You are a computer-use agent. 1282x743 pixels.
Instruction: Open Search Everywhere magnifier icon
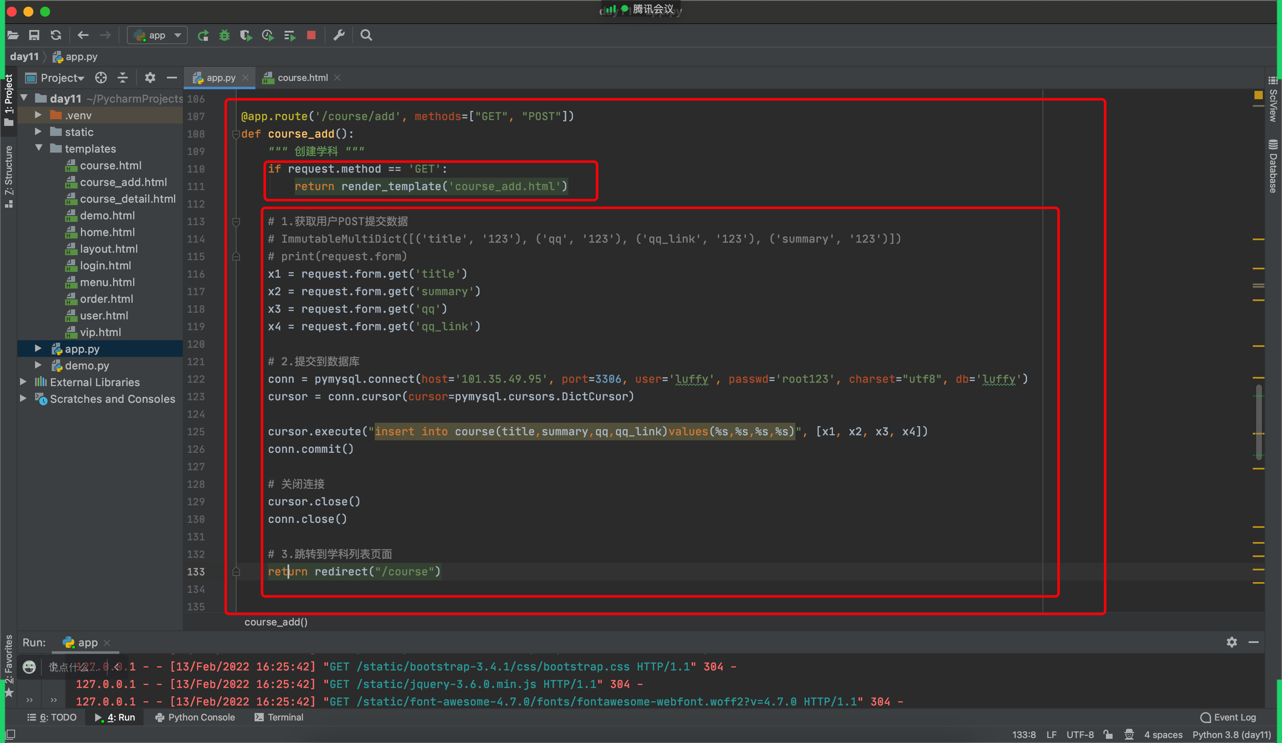coord(366,35)
